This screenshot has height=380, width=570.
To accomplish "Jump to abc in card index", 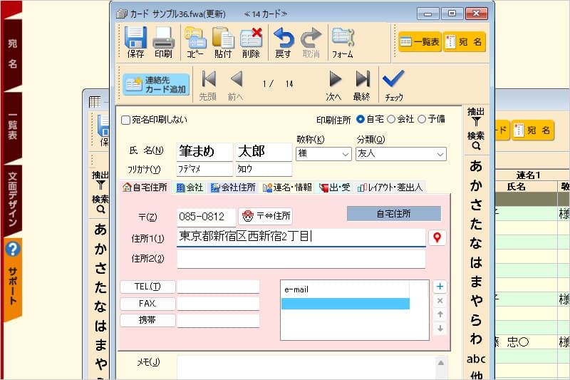I will tap(476, 359).
